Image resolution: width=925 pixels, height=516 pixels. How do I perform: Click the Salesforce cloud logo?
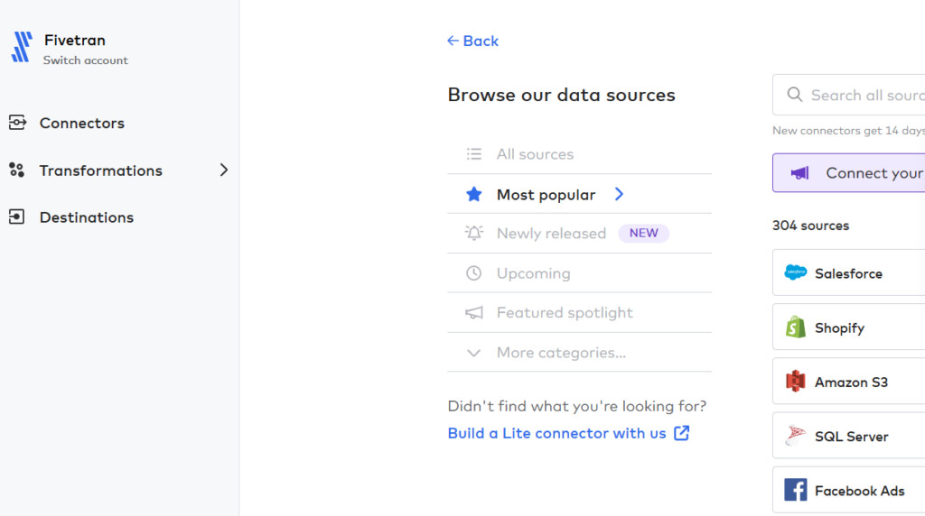pyautogui.click(x=795, y=272)
